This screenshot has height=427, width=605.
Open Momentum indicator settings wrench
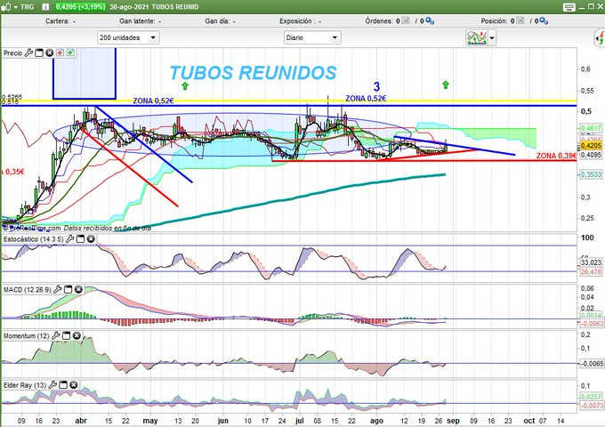(x=56, y=335)
